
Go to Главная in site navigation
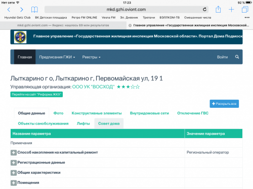point(25,57)
